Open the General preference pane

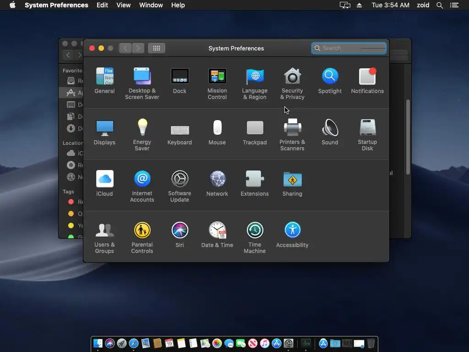coord(104,81)
